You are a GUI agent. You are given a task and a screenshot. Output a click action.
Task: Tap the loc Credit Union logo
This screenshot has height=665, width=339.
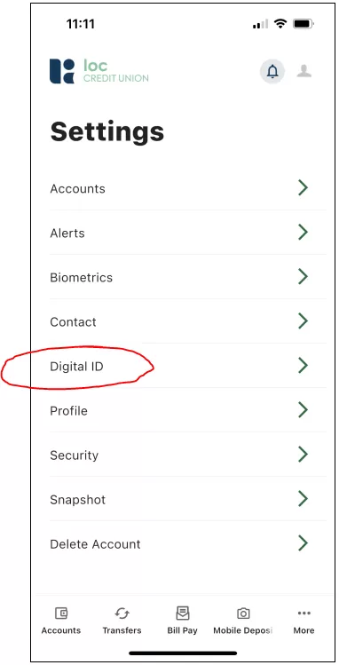point(99,71)
